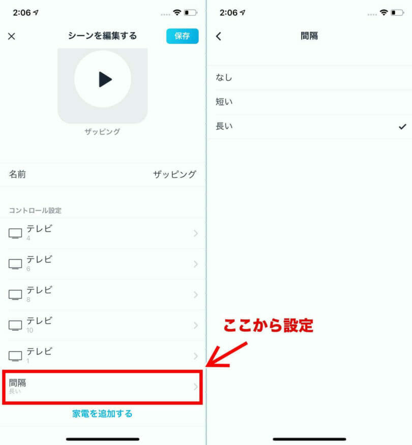Open the テレビ 4 row chevron
Screen dimensions: 412x445
tap(196, 233)
